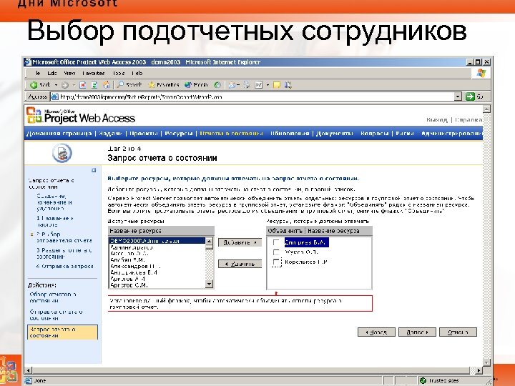Click Справка link at top right

coord(469,120)
